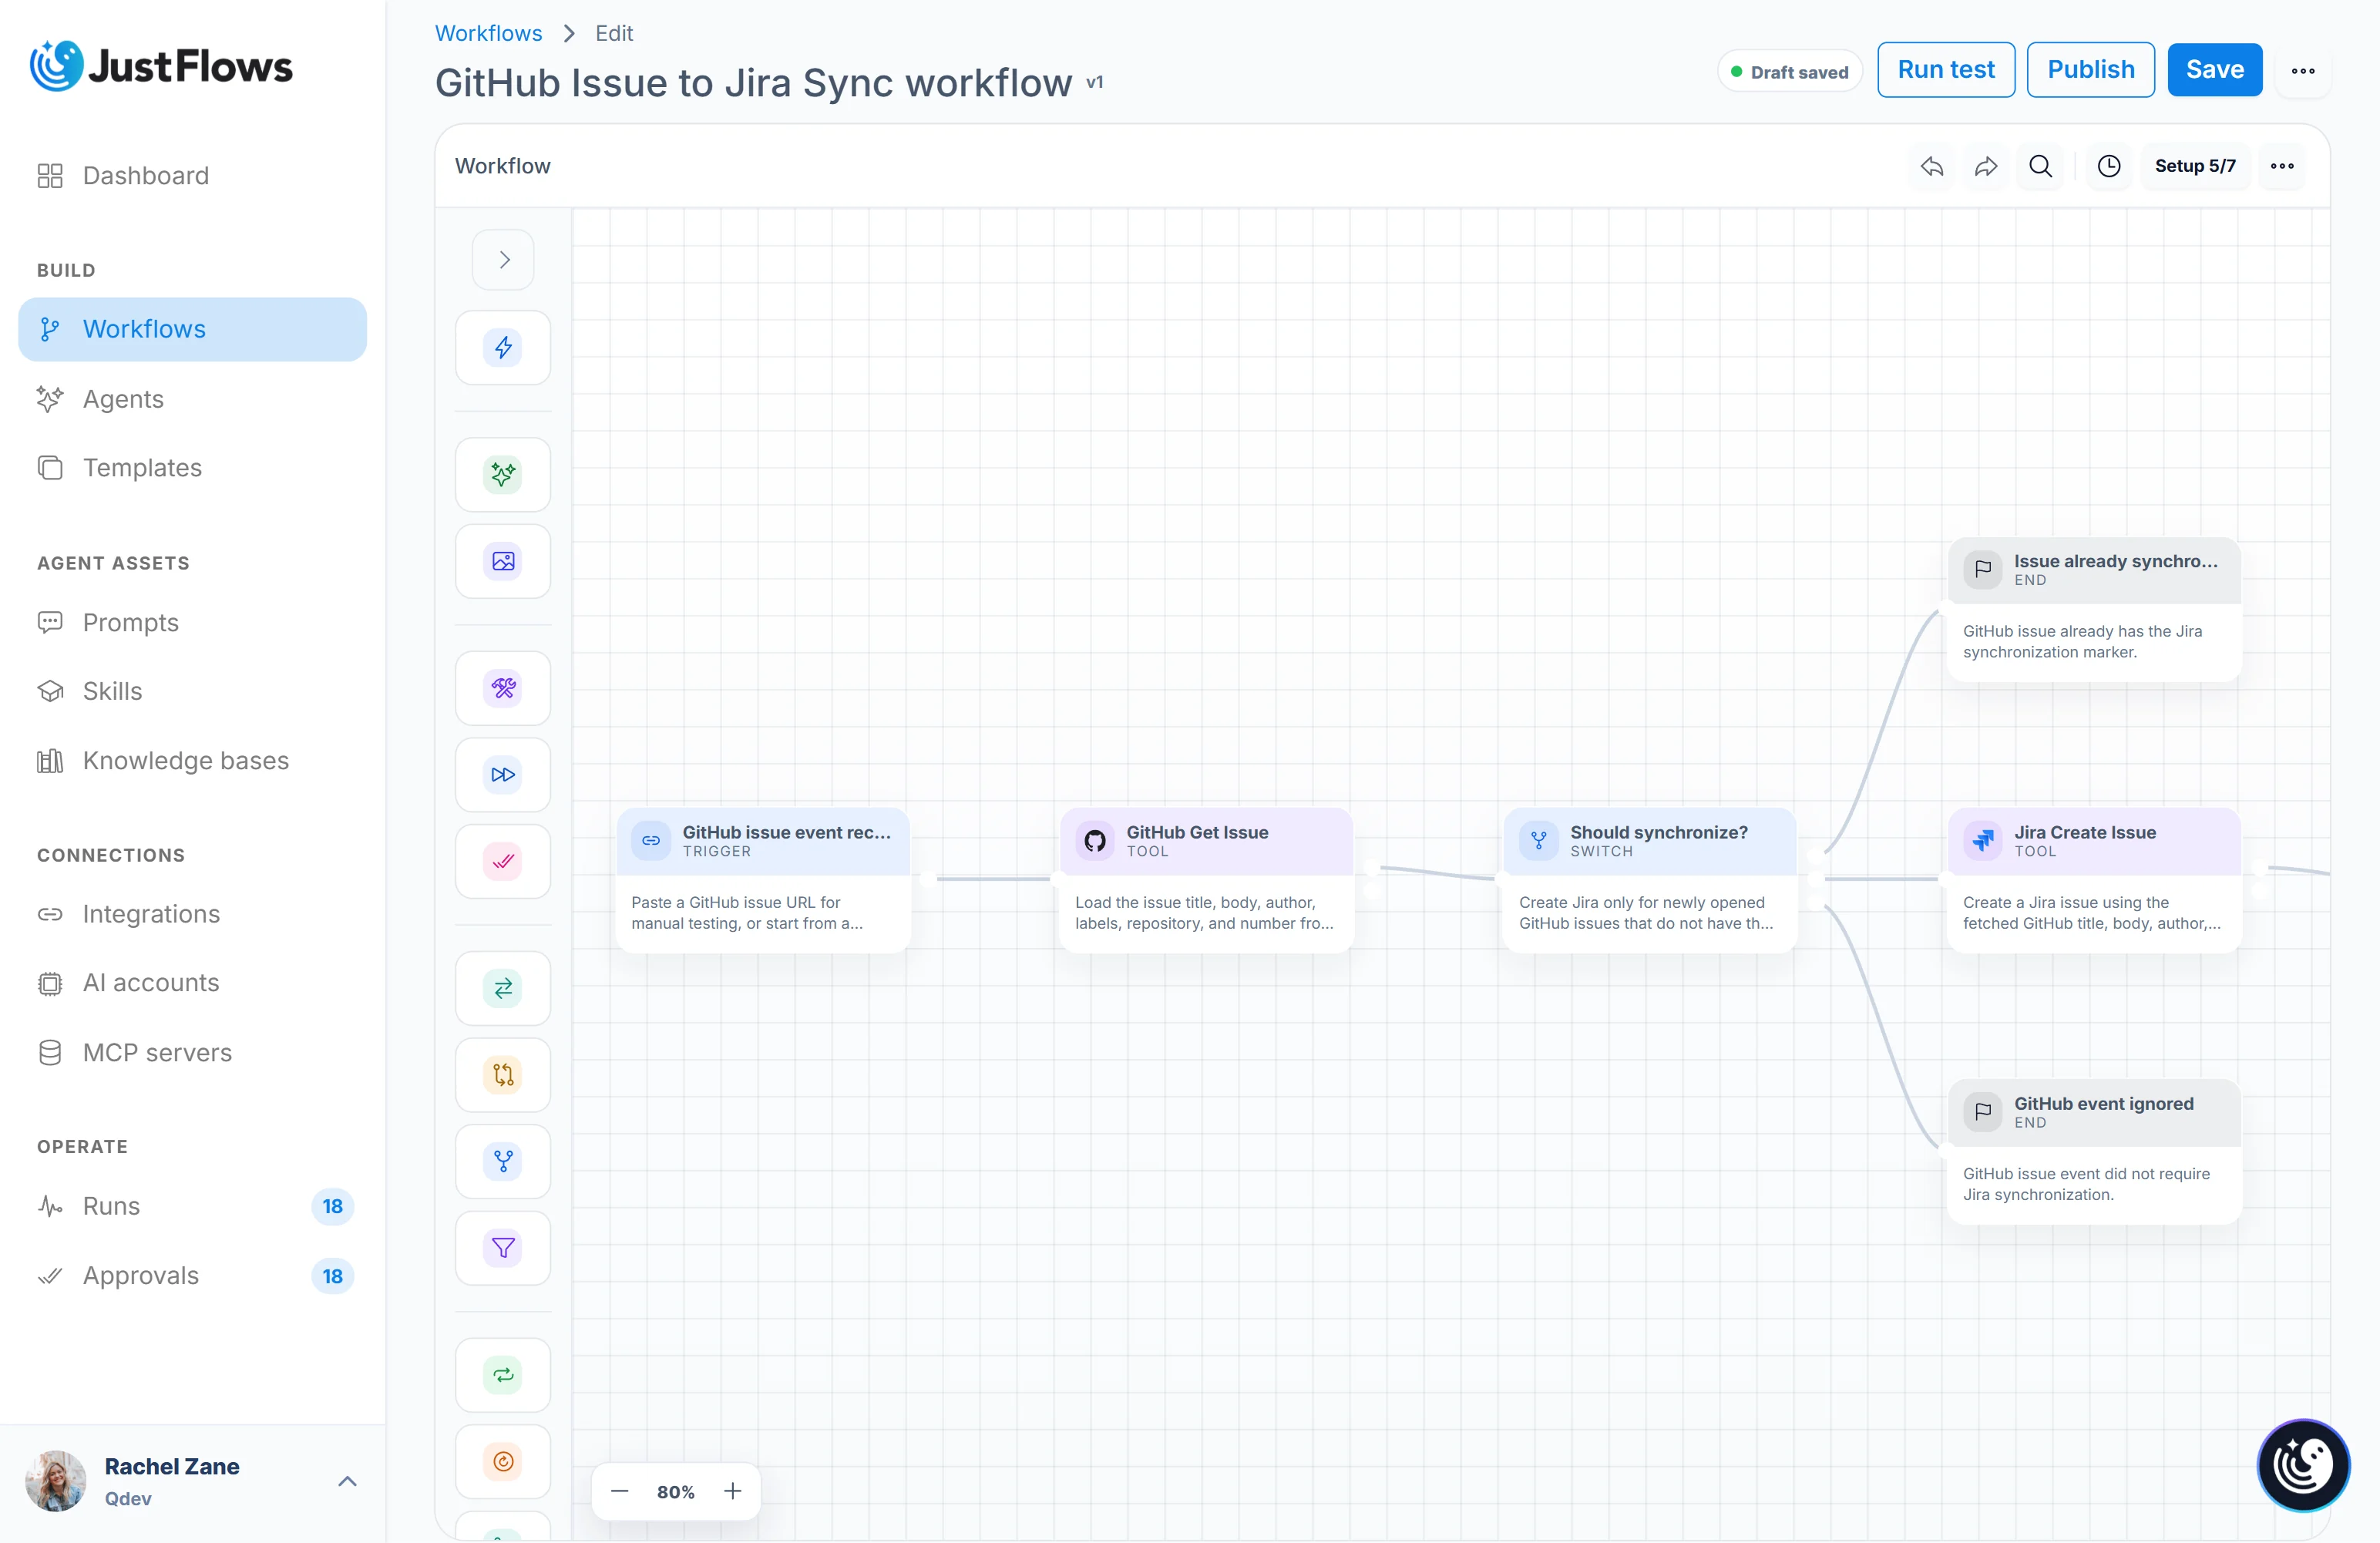Image resolution: width=2380 pixels, height=1543 pixels.
Task: Select the purple crossed-tools node icon
Action: click(503, 688)
